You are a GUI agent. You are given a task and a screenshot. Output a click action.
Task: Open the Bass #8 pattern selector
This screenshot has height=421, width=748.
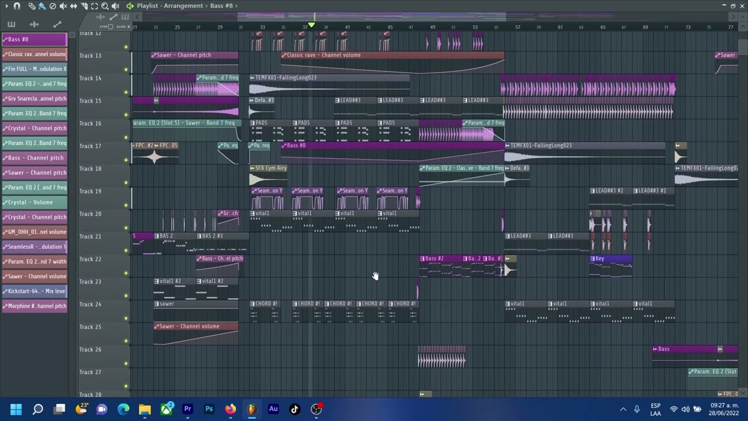coord(221,6)
